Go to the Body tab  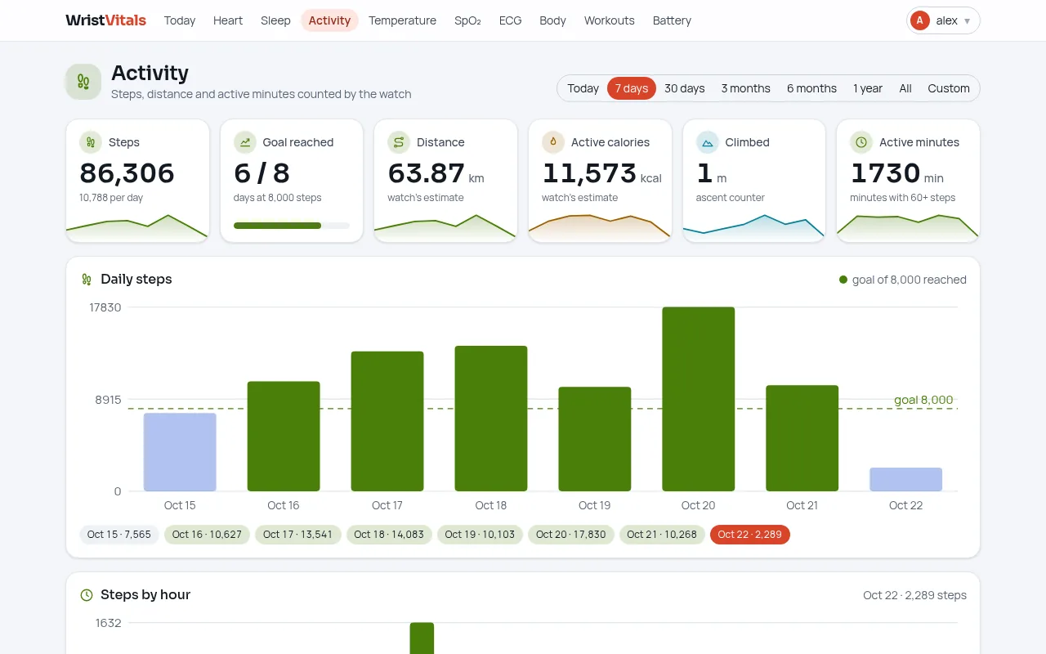552,20
